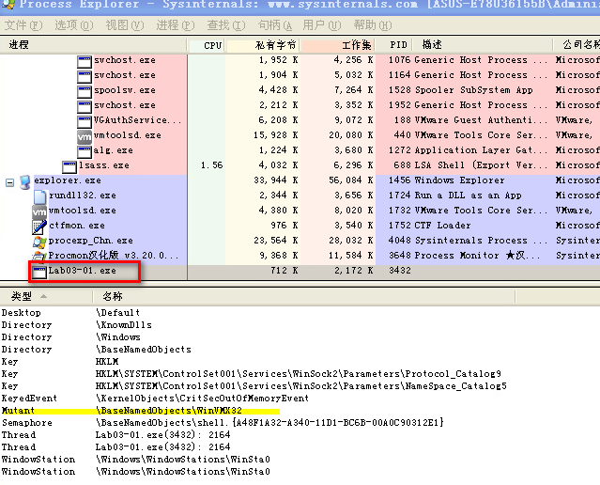Open the 选项(O) menu

click(x=74, y=25)
